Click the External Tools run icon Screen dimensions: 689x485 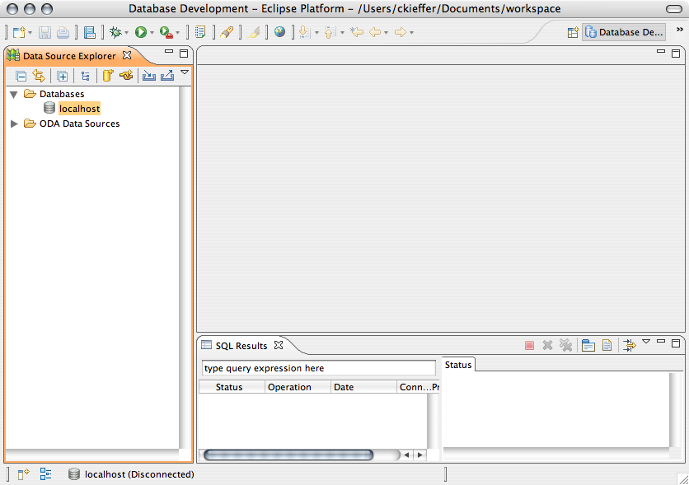tap(166, 32)
